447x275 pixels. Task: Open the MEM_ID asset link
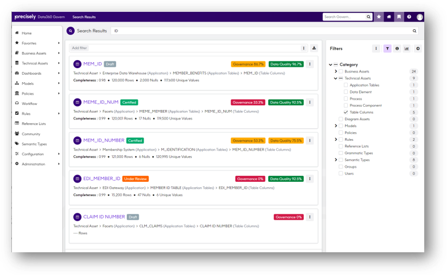click(92, 64)
